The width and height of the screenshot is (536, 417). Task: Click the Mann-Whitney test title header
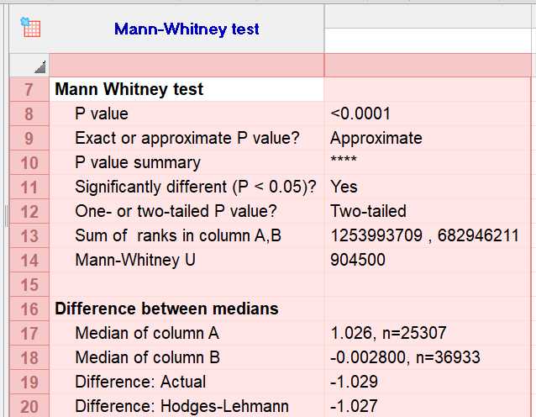pos(187,29)
